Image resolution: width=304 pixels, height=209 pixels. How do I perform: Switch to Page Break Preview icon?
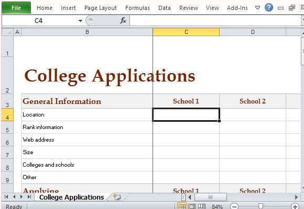click(202, 206)
